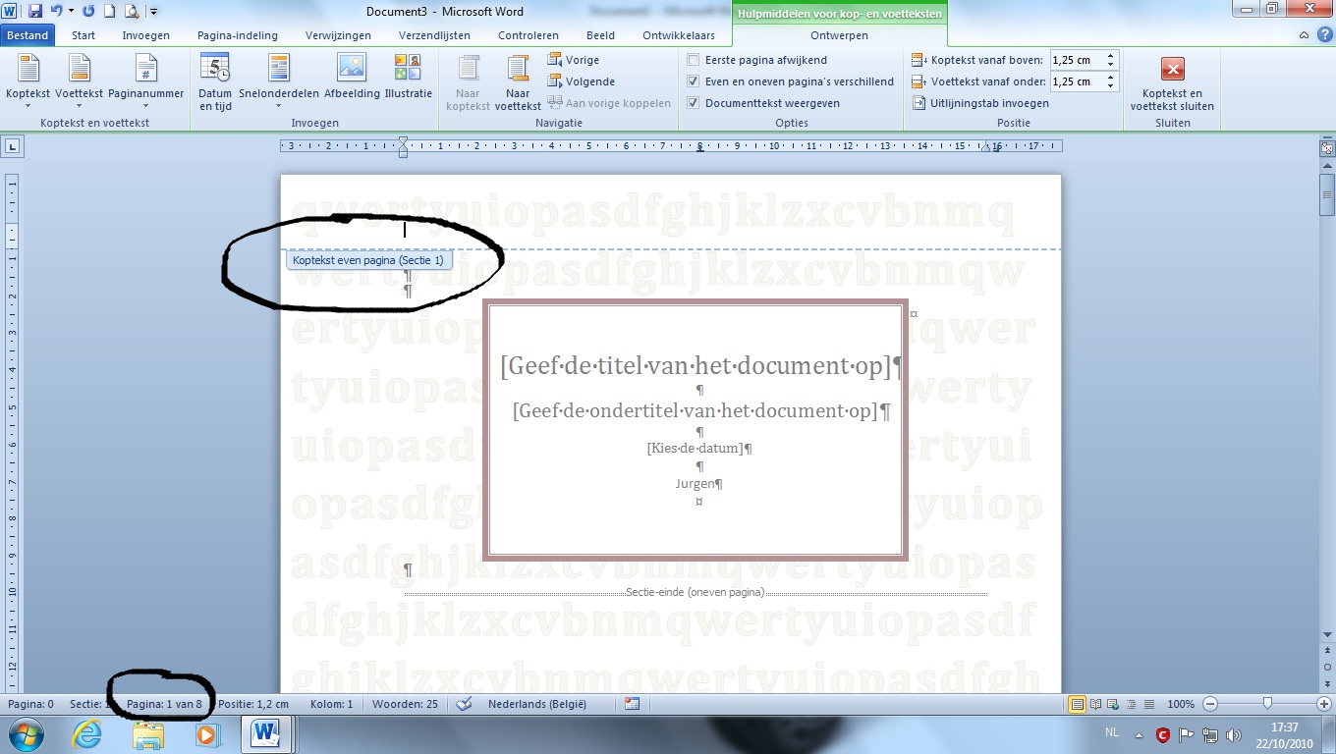1336x754 pixels.
Task: Open the Controleren tab
Action: (x=529, y=35)
